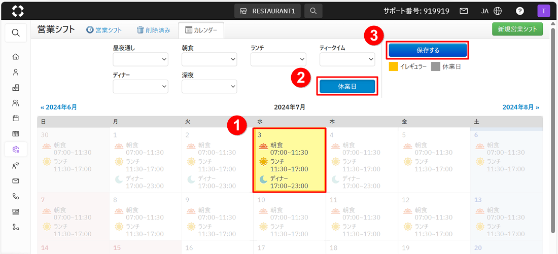
Task: Expand the ディナー dropdown
Action: pos(141,87)
